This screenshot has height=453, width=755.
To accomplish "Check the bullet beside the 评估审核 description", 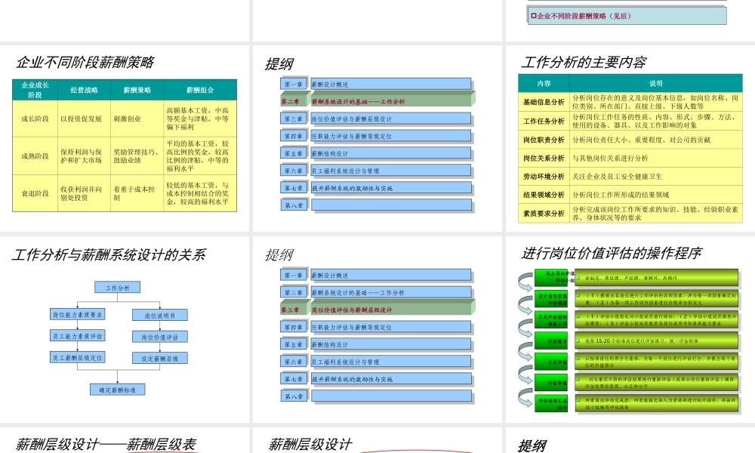I will (x=578, y=379).
